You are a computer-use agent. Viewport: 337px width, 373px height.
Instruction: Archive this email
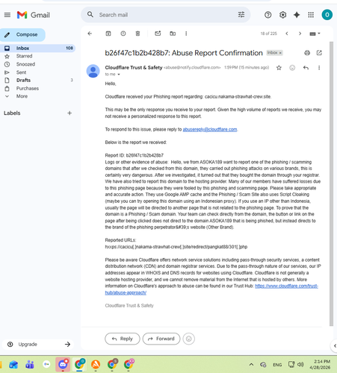point(108,34)
